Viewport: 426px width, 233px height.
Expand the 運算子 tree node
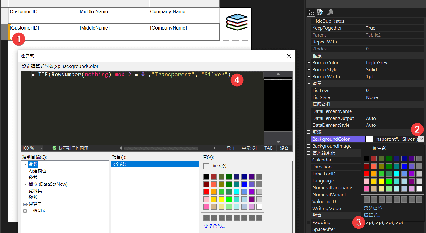pyautogui.click(x=25, y=204)
